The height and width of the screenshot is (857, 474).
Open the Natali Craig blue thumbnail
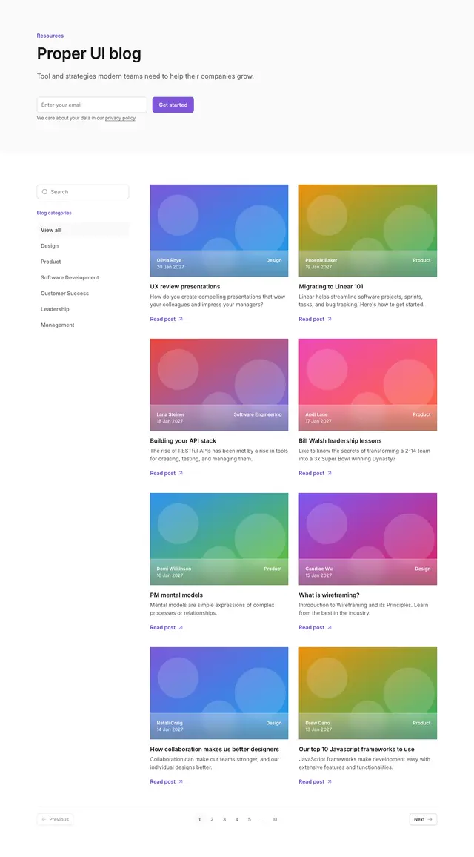tap(219, 693)
